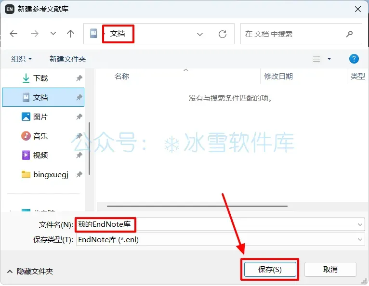Viewport: 369px width, 286px height.
Task: Click the document icon in the address bar
Action: pyautogui.click(x=93, y=33)
